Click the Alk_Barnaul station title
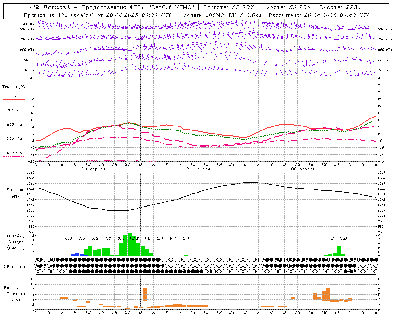 point(50,7)
